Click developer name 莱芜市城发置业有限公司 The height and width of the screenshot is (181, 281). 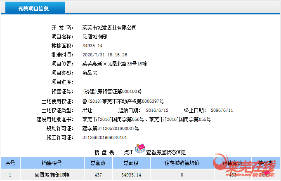pyautogui.click(x=109, y=28)
